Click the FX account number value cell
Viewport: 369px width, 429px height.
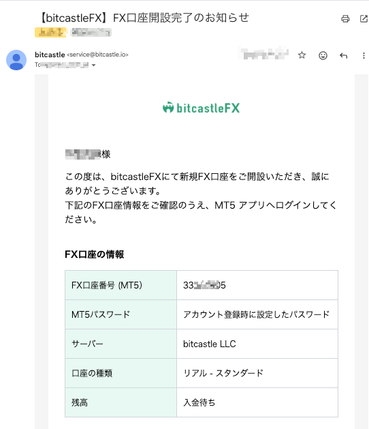tap(257, 285)
